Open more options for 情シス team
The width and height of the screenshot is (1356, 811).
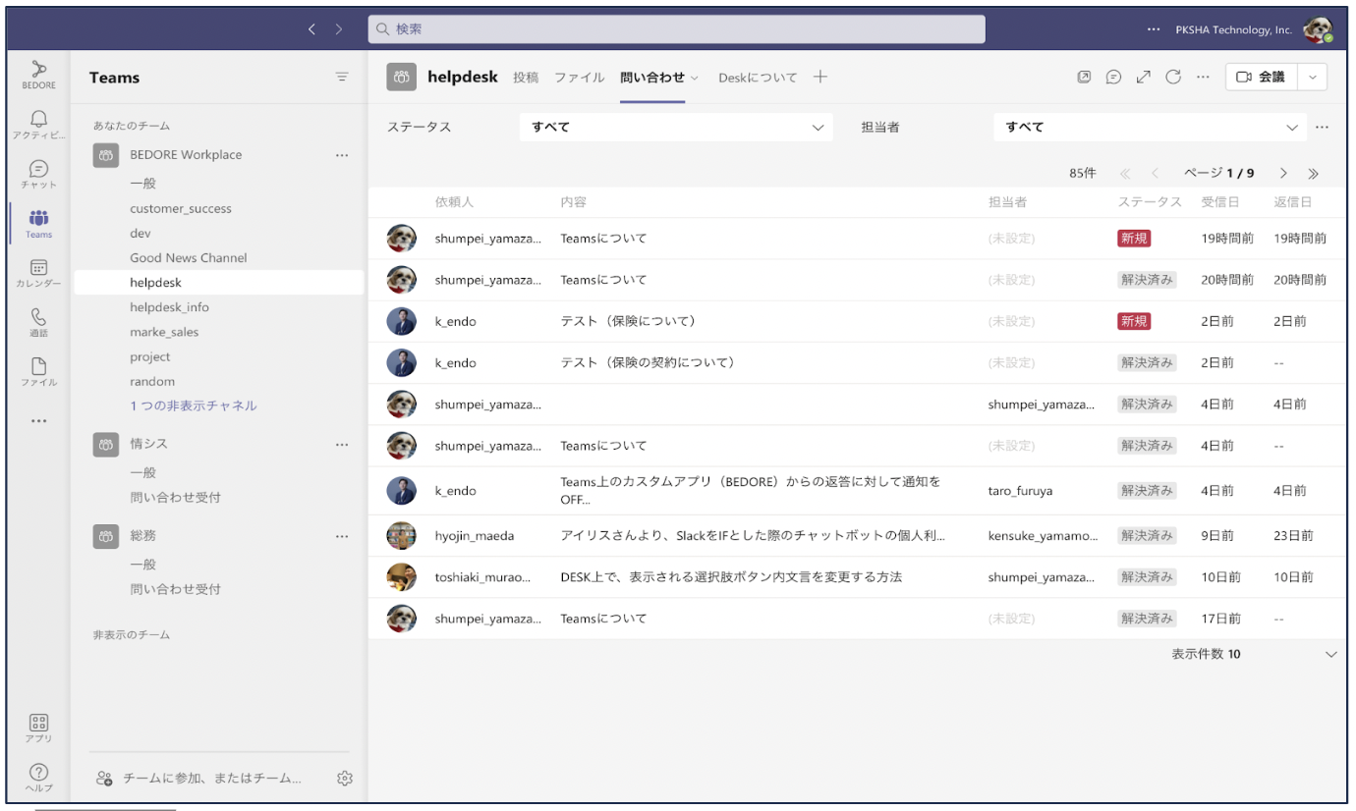342,445
